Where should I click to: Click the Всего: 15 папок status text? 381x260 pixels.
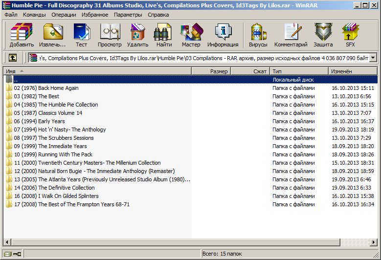[222, 254]
